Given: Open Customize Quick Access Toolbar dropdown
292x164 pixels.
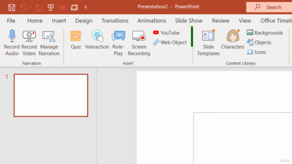Looking at the screenshot, I should coord(86,7).
